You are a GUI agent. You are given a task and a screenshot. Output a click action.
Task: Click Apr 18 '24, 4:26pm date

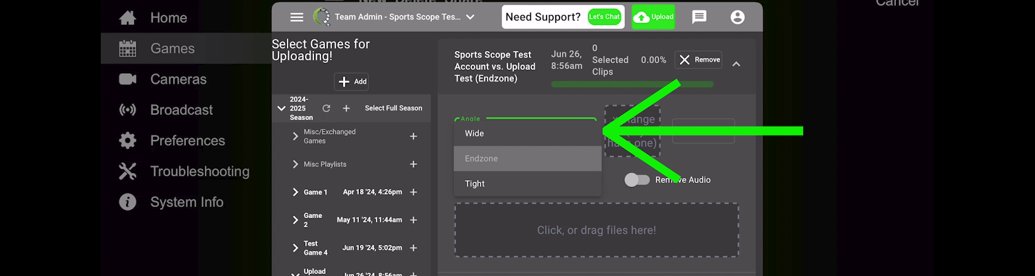point(372,192)
